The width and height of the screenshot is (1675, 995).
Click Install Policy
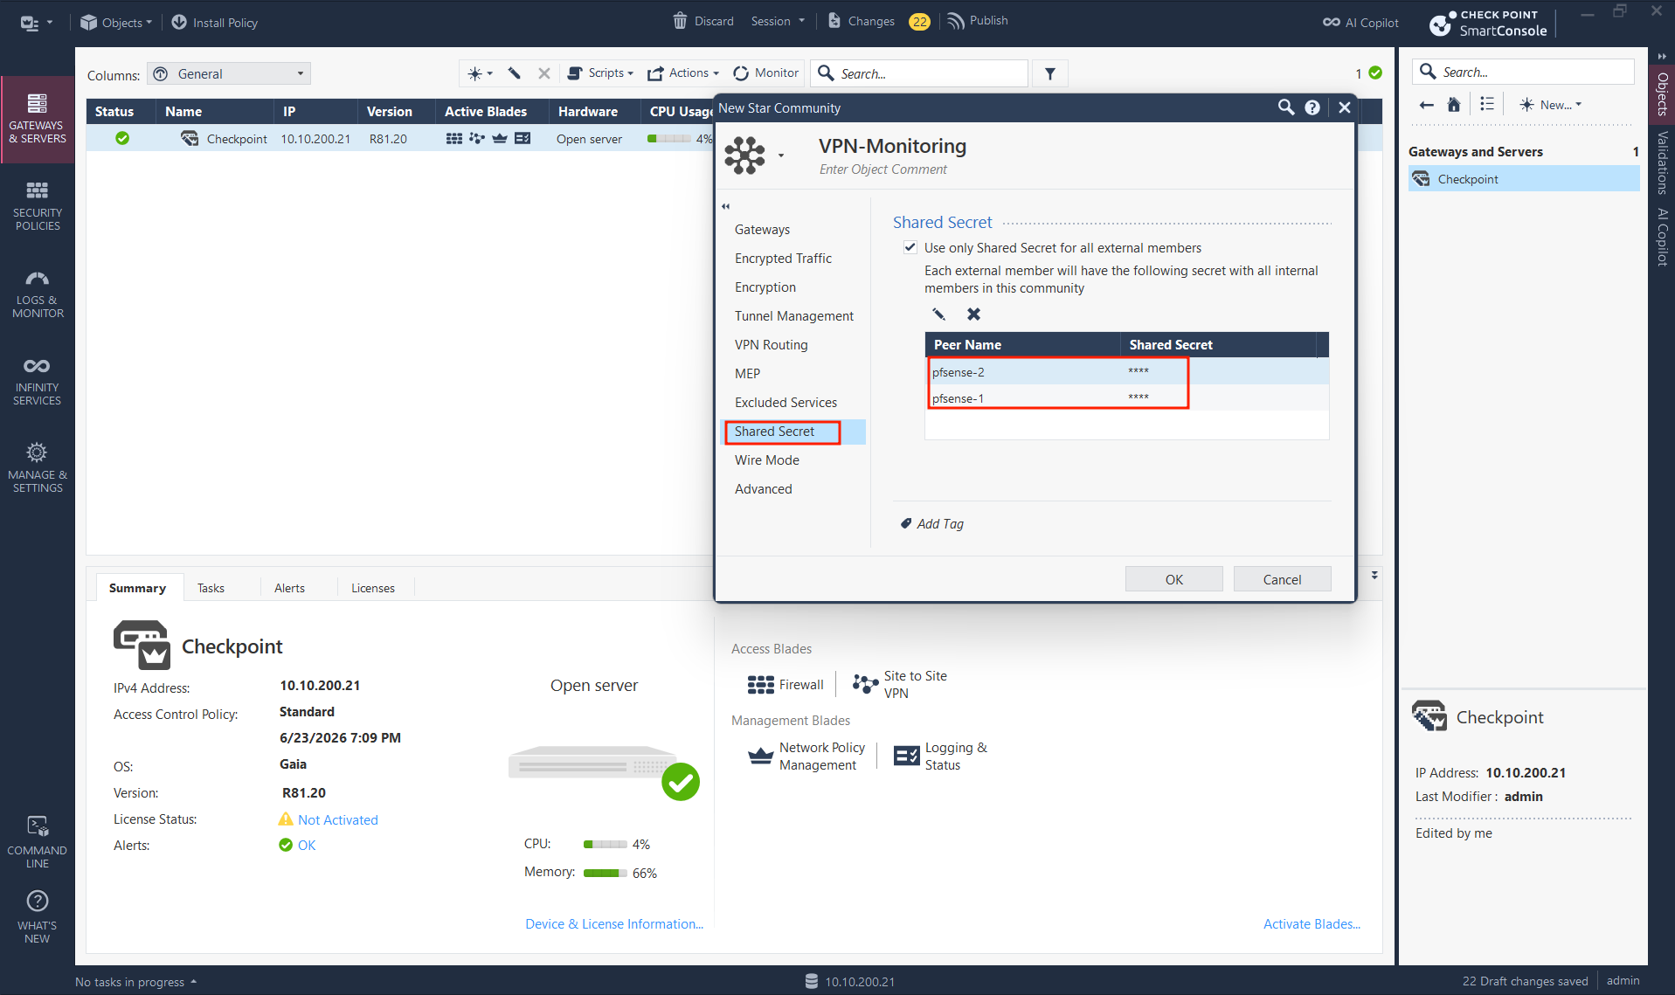click(215, 23)
